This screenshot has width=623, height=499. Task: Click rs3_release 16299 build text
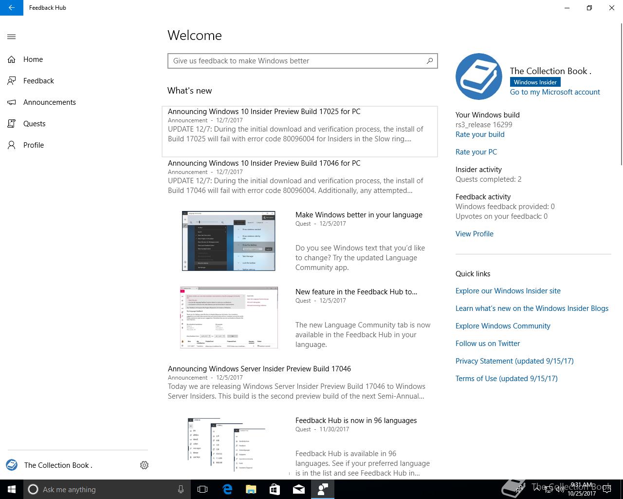[x=484, y=125]
